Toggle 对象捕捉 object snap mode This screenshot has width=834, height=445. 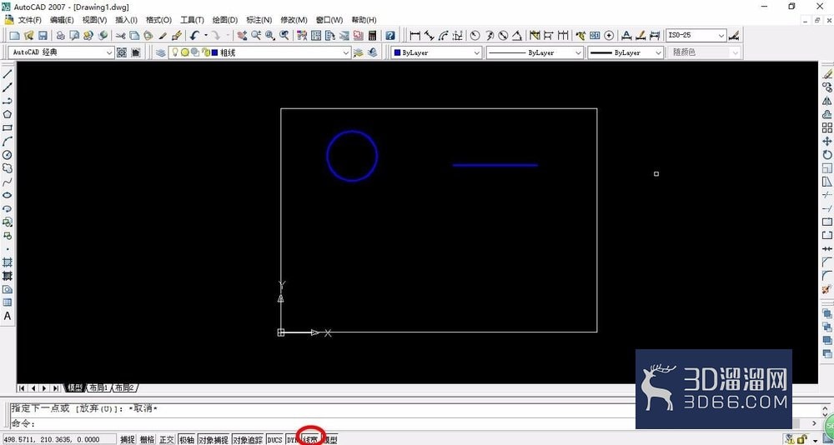point(214,440)
